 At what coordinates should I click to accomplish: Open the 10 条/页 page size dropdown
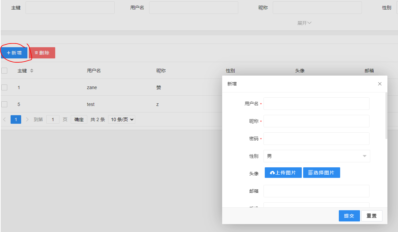pyautogui.click(x=122, y=119)
